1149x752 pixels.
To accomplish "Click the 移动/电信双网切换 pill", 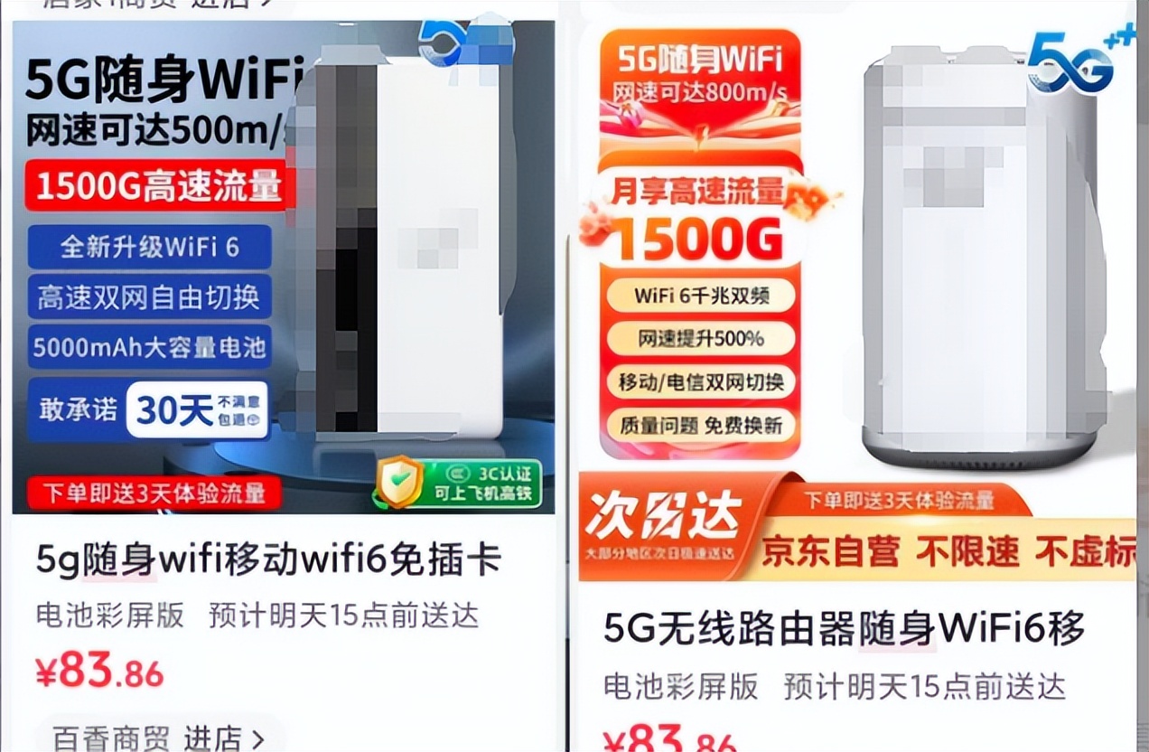I will coord(701,381).
